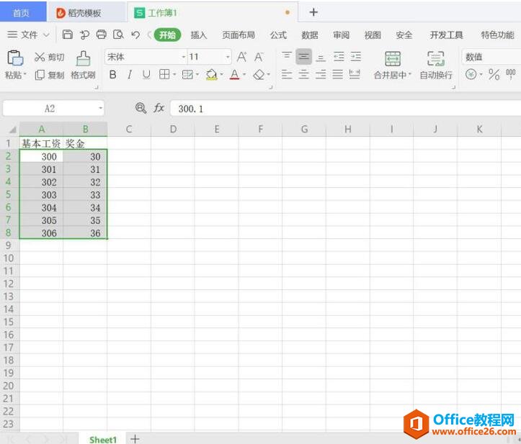Click distributed alignment icon
The width and height of the screenshot is (521, 444).
tap(355, 74)
